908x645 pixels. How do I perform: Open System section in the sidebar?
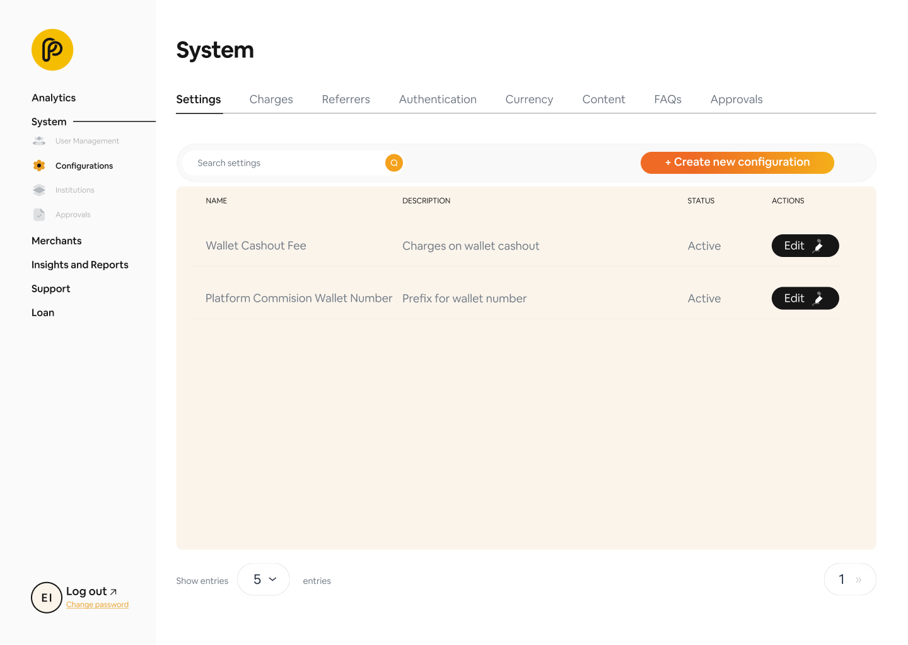coord(49,122)
